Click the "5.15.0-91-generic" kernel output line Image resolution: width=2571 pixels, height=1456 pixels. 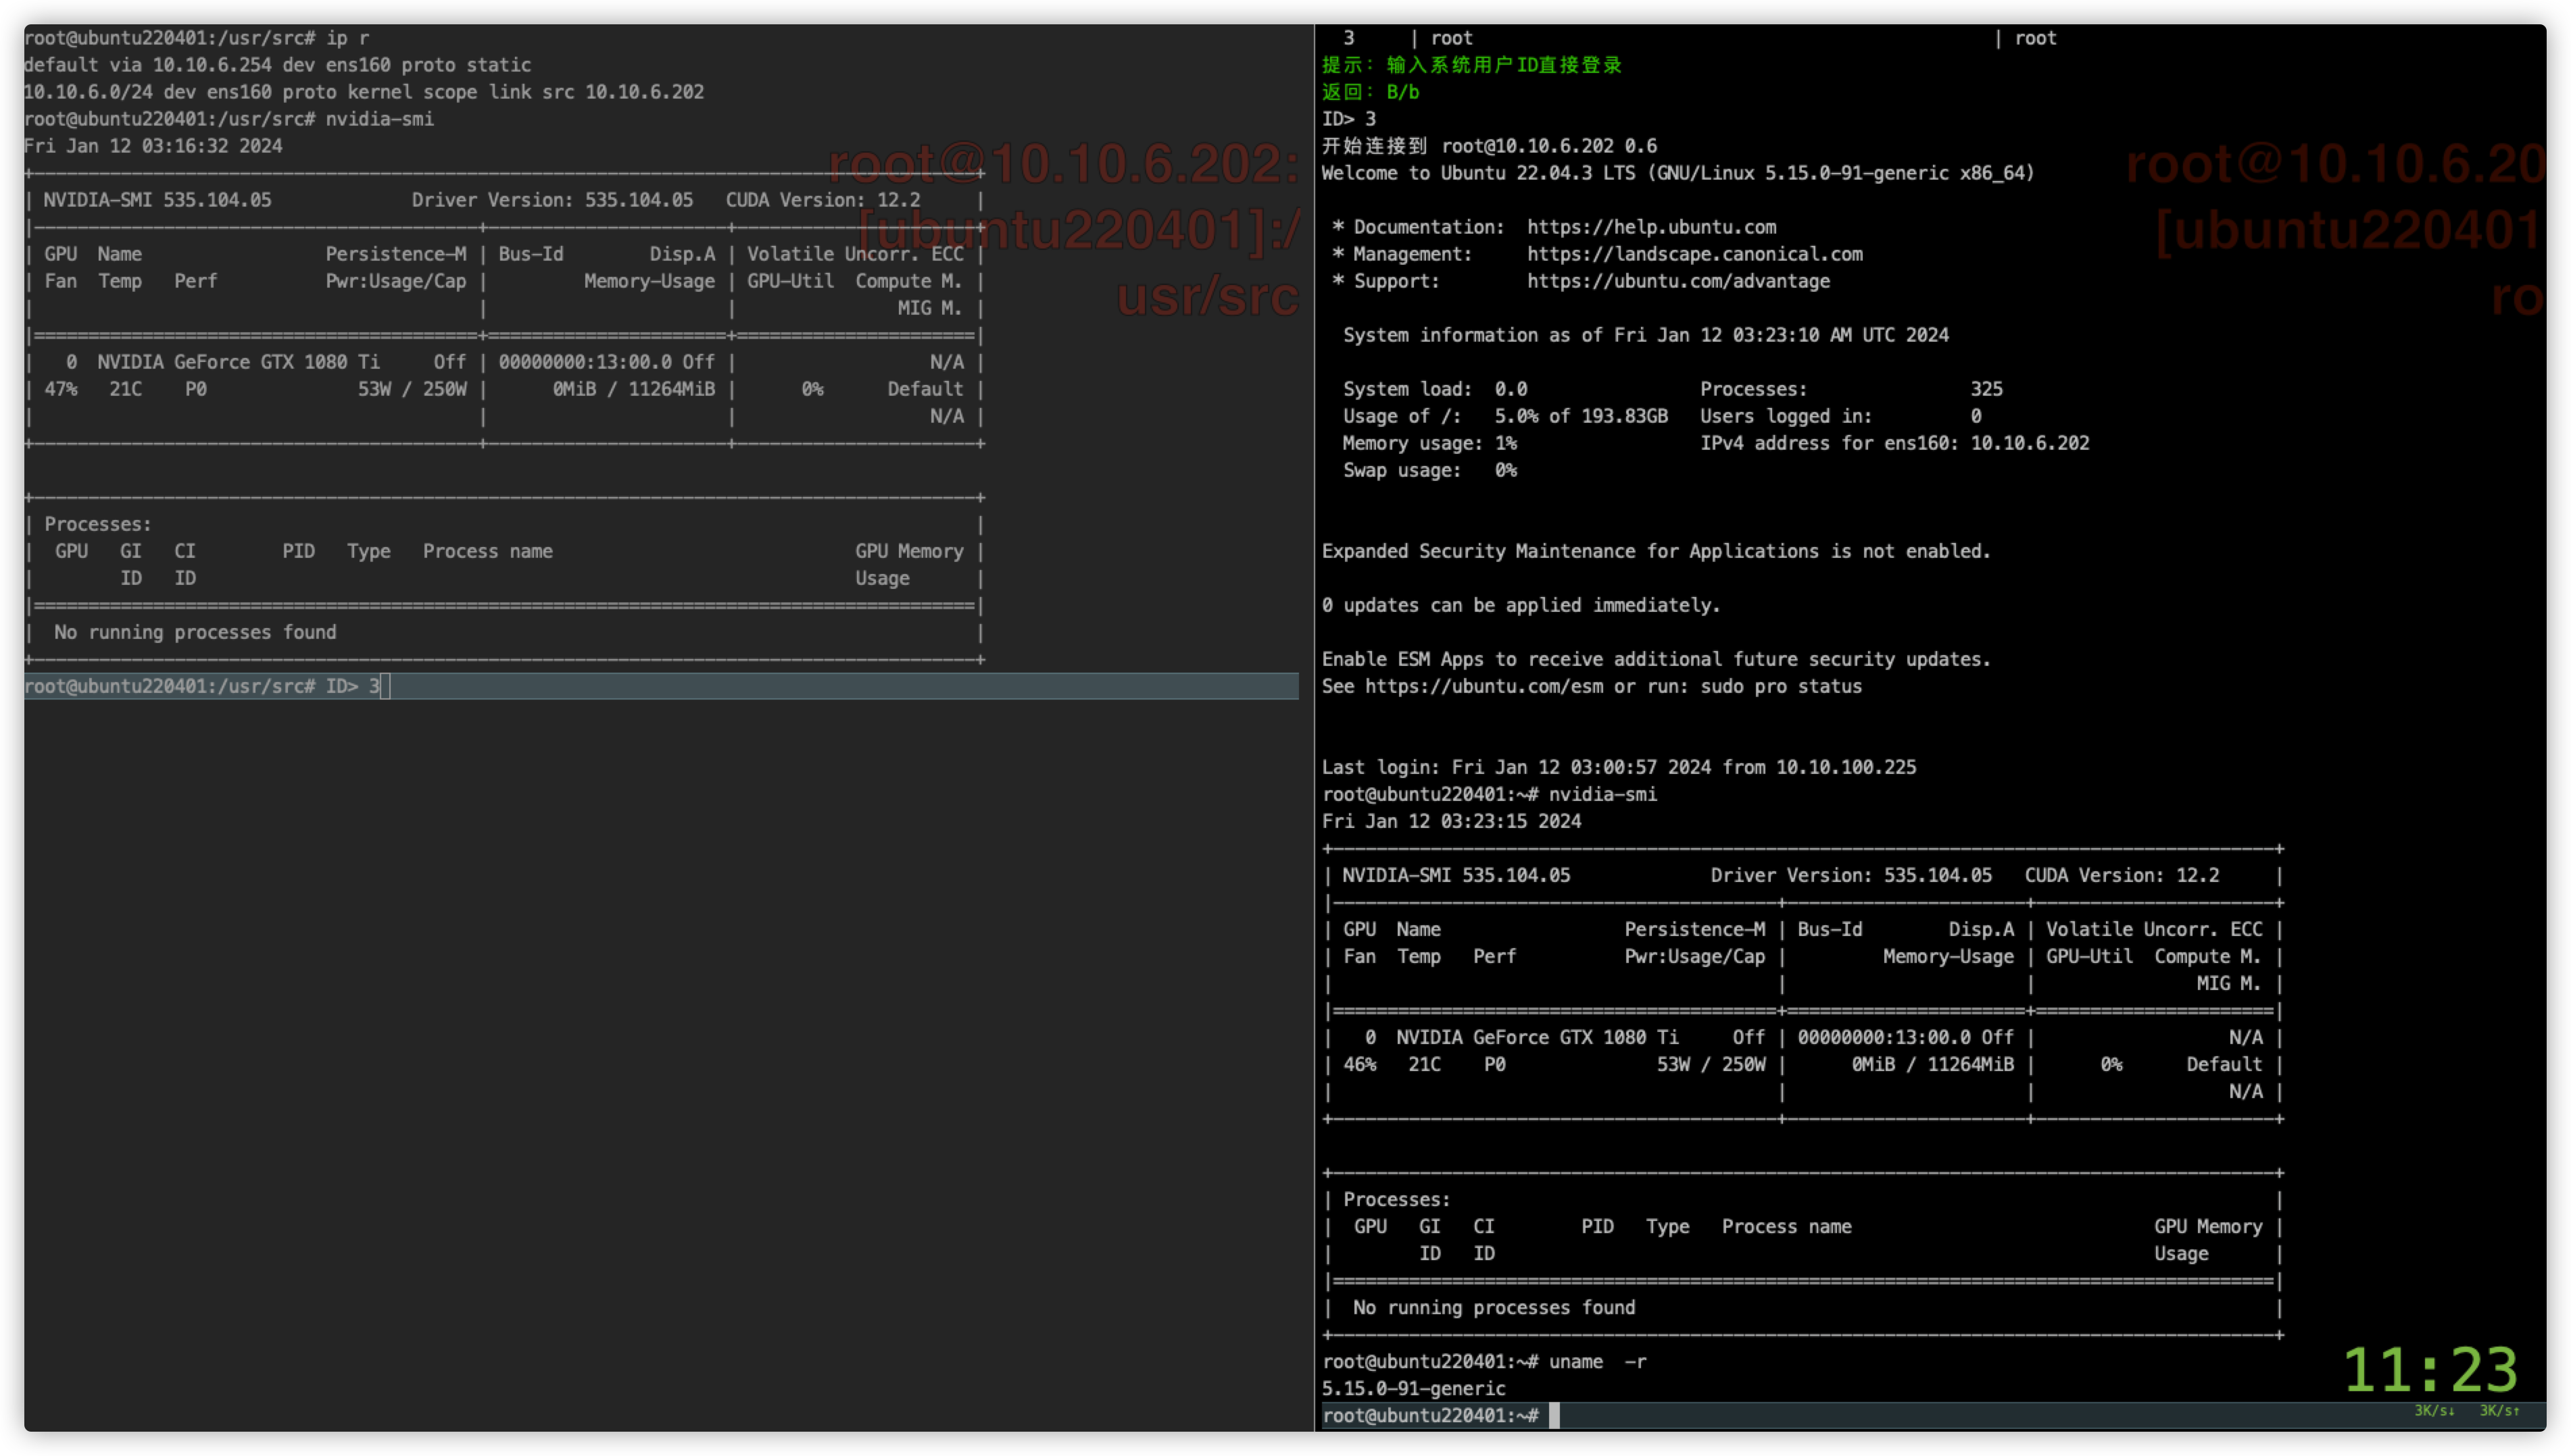(1413, 1388)
